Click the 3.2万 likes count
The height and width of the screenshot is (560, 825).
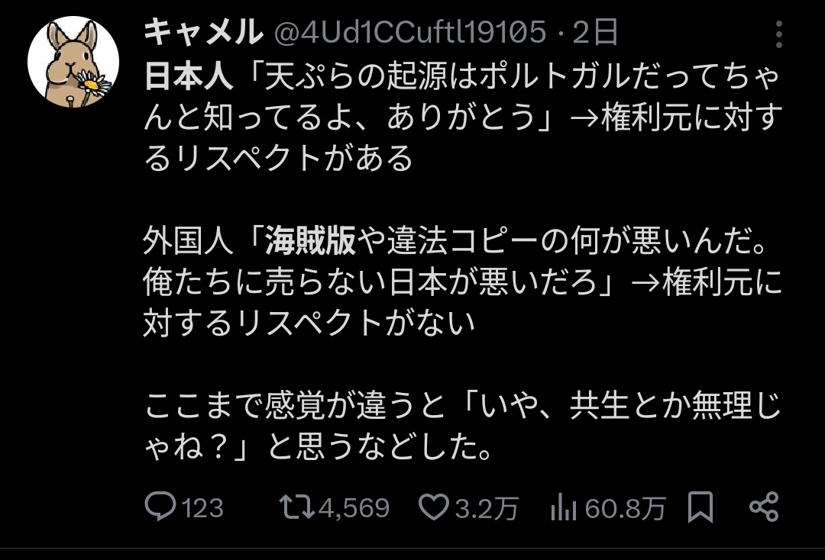coord(487,508)
